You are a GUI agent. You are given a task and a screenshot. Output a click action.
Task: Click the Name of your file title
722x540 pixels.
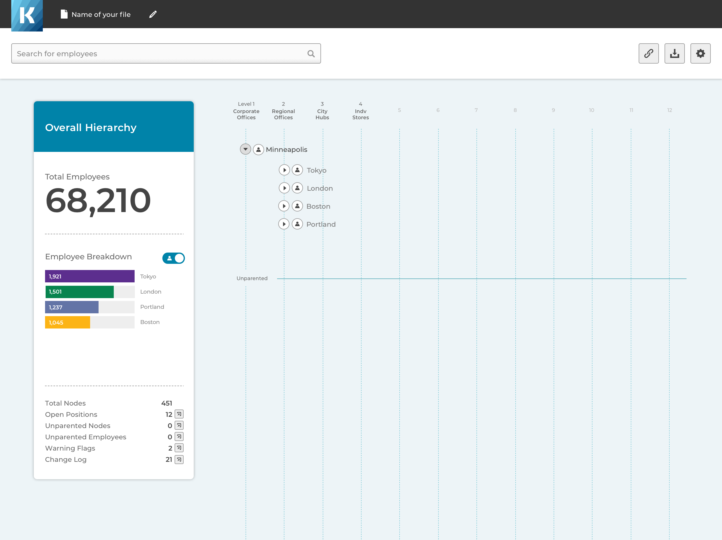click(x=101, y=14)
